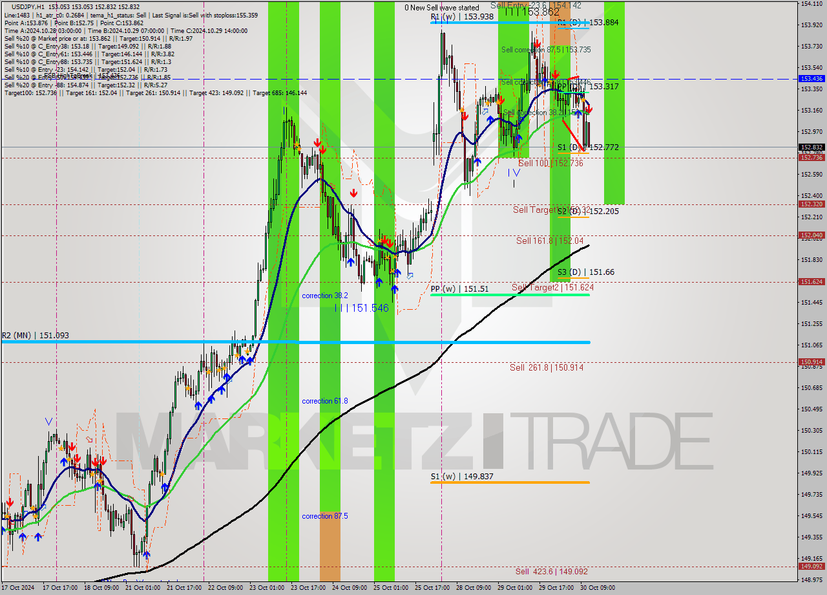Click the 'PP (w) | 151.51' weekly pivot label
The image size is (827, 595).
point(459,289)
